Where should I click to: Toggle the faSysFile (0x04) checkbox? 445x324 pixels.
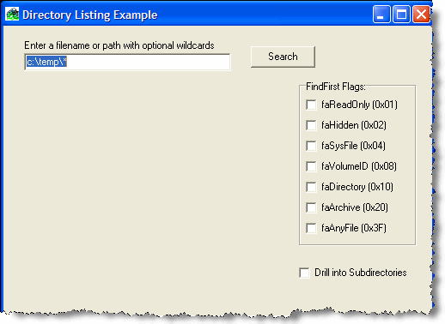311,146
